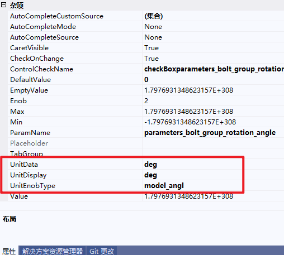
Task: Click the empty TabGroup value field
Action: [x=213, y=153]
